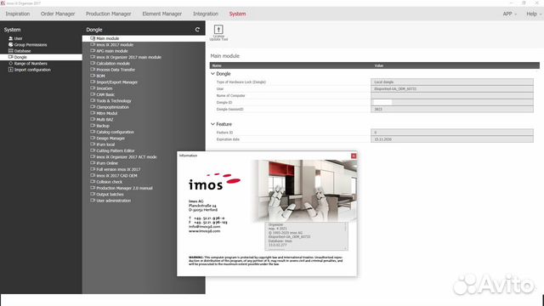Image resolution: width=544 pixels, height=306 pixels.
Task: Select CAM Basic entry
Action: pyautogui.click(x=105, y=94)
